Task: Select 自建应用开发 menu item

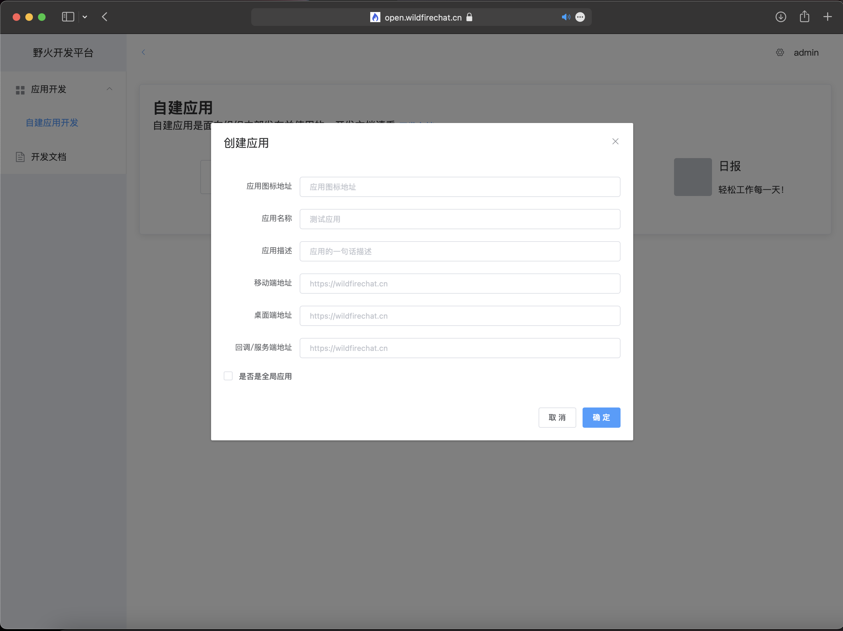Action: coord(52,123)
